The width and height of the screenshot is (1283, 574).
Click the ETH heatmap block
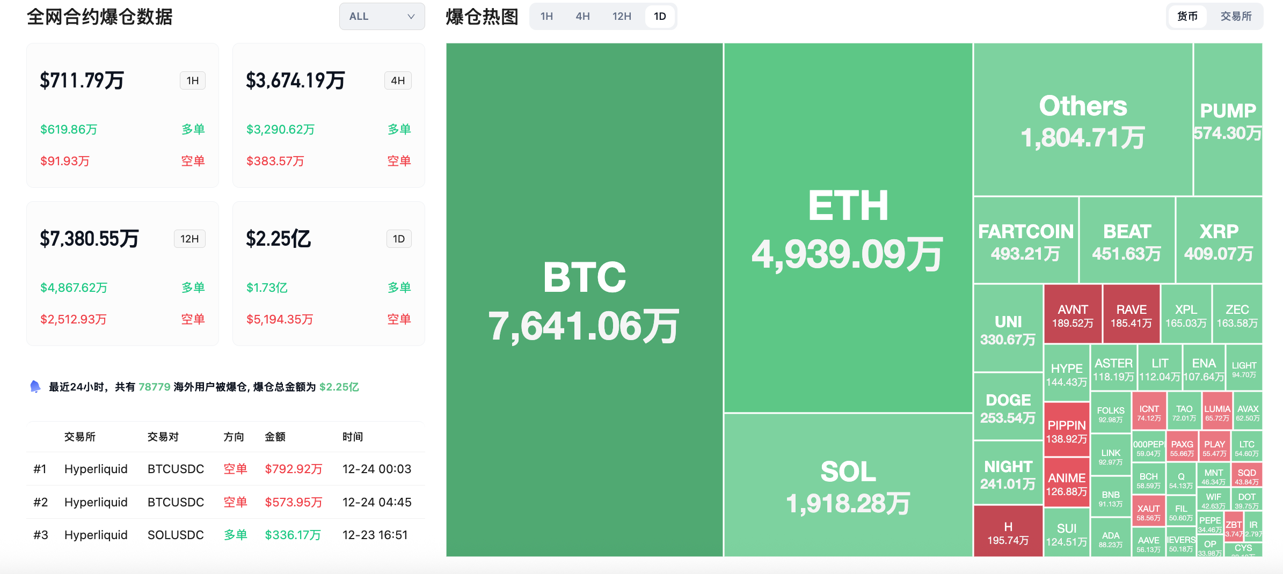coord(848,228)
